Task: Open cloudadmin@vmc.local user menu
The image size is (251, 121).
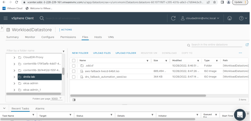Action: click(200, 18)
